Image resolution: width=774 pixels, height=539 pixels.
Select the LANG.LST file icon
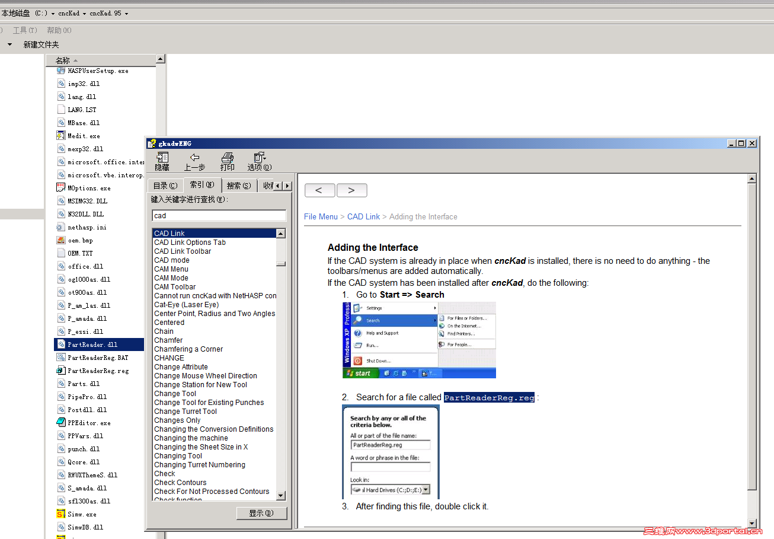[61, 110]
